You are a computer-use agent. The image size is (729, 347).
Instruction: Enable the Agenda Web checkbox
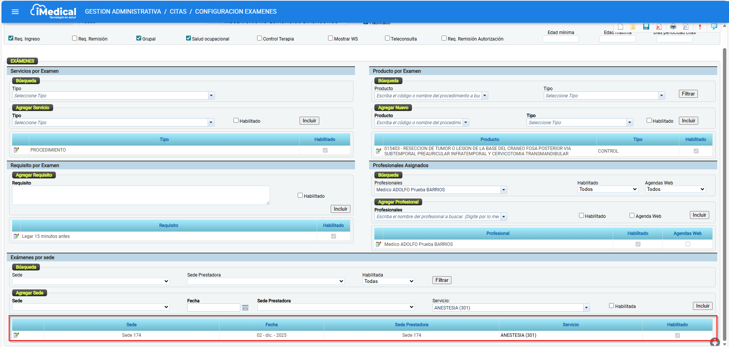pos(632,216)
